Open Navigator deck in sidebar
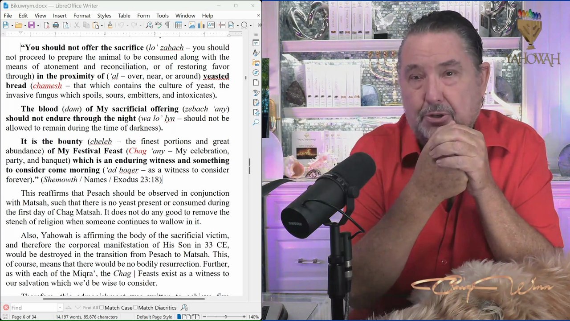Screen dimensions: 570x321 (x=256, y=73)
